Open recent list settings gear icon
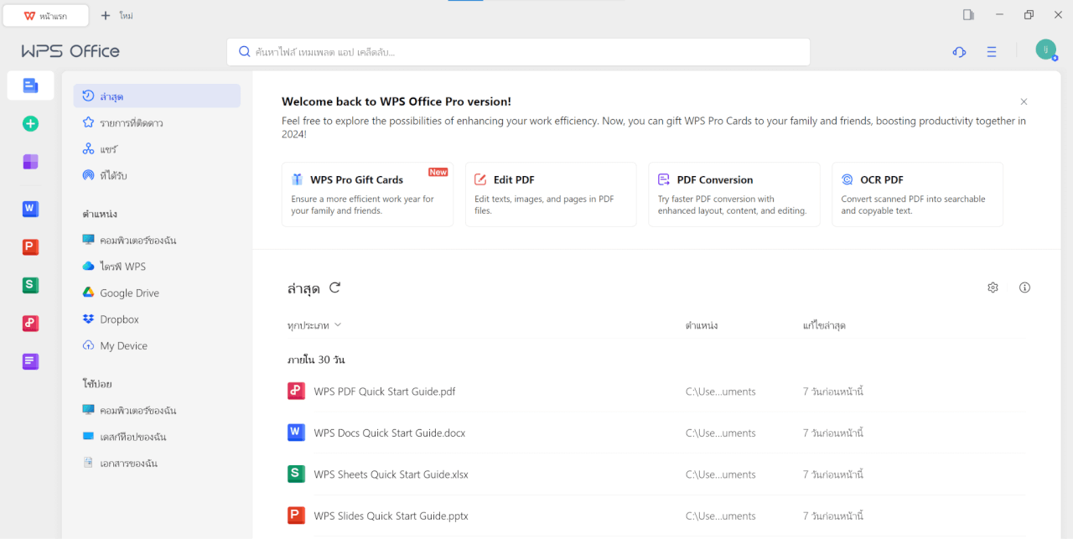Viewport: 1073px width, 539px height. (993, 288)
